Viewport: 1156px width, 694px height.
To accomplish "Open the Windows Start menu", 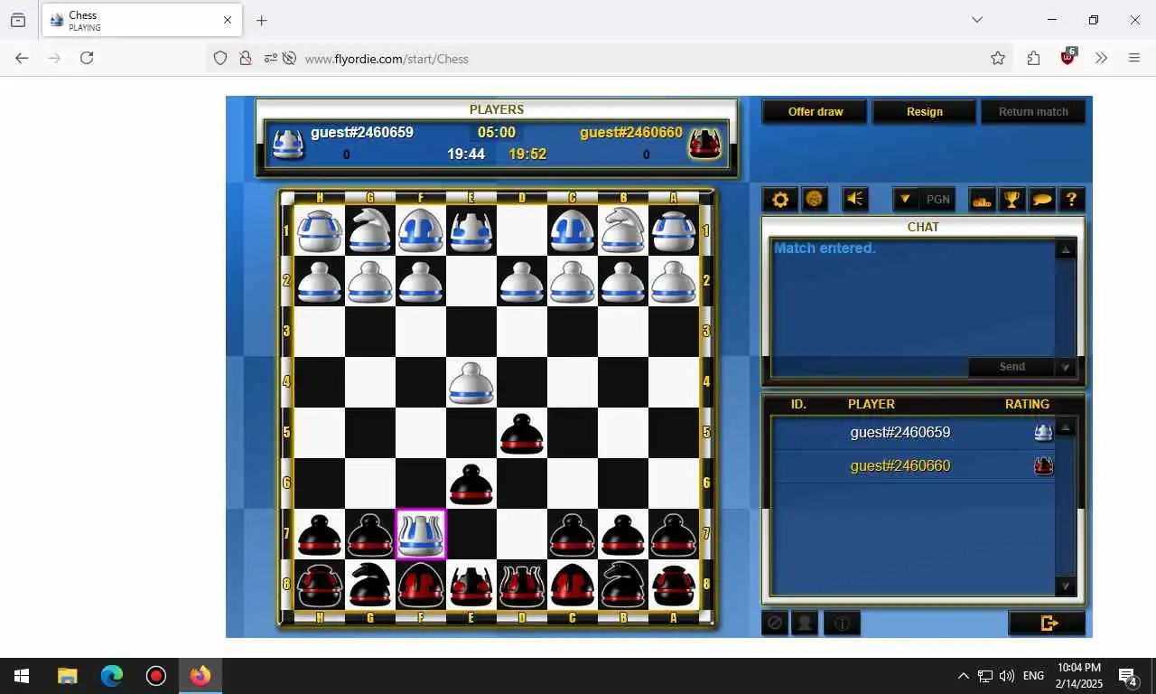I will (x=22, y=676).
